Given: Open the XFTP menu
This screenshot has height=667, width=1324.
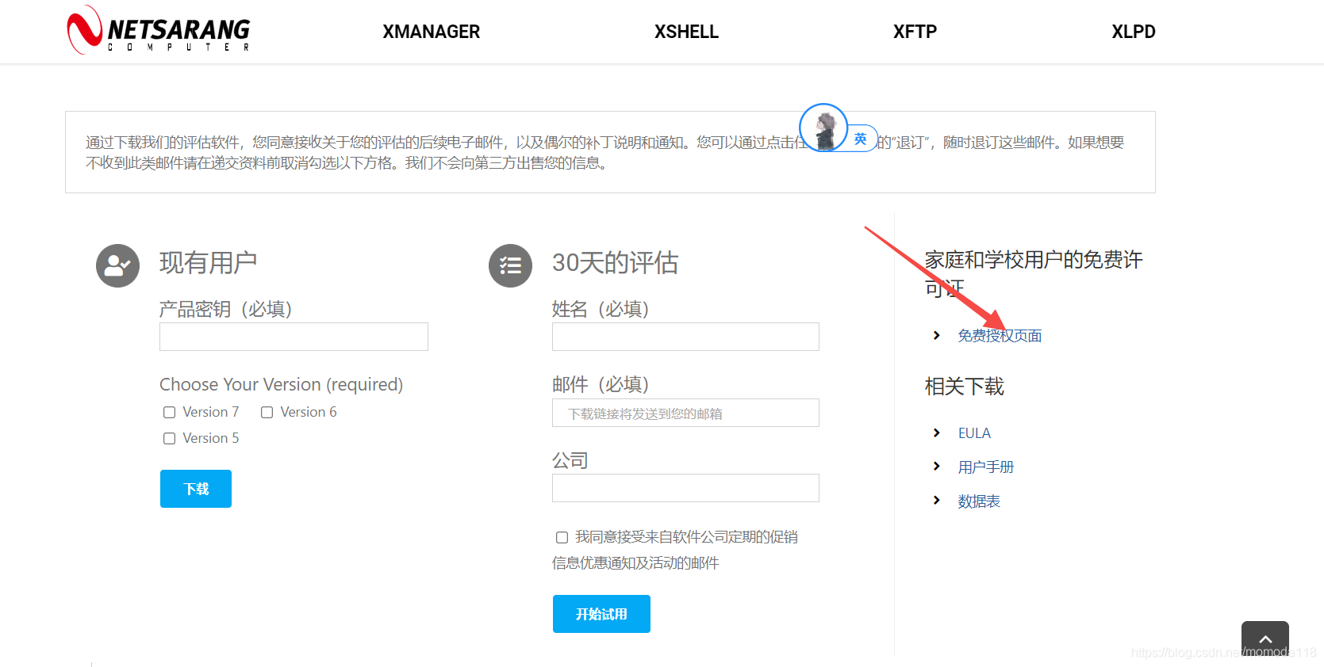Looking at the screenshot, I should (915, 32).
